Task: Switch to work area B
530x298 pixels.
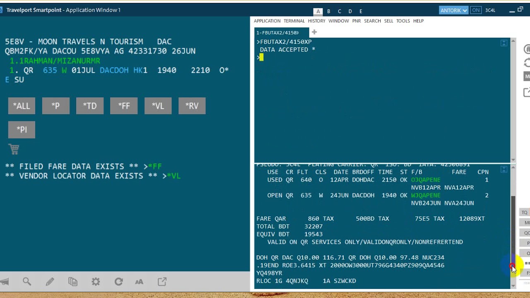Action: [329, 12]
